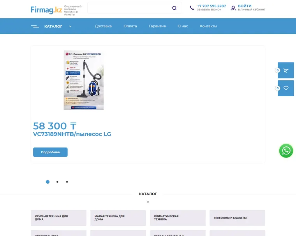Click ВОЙТИ login link
296x236 pixels.
pos(245,6)
